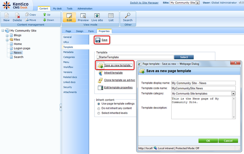
Task: Select Edit view mode
Action: [x=69, y=17]
